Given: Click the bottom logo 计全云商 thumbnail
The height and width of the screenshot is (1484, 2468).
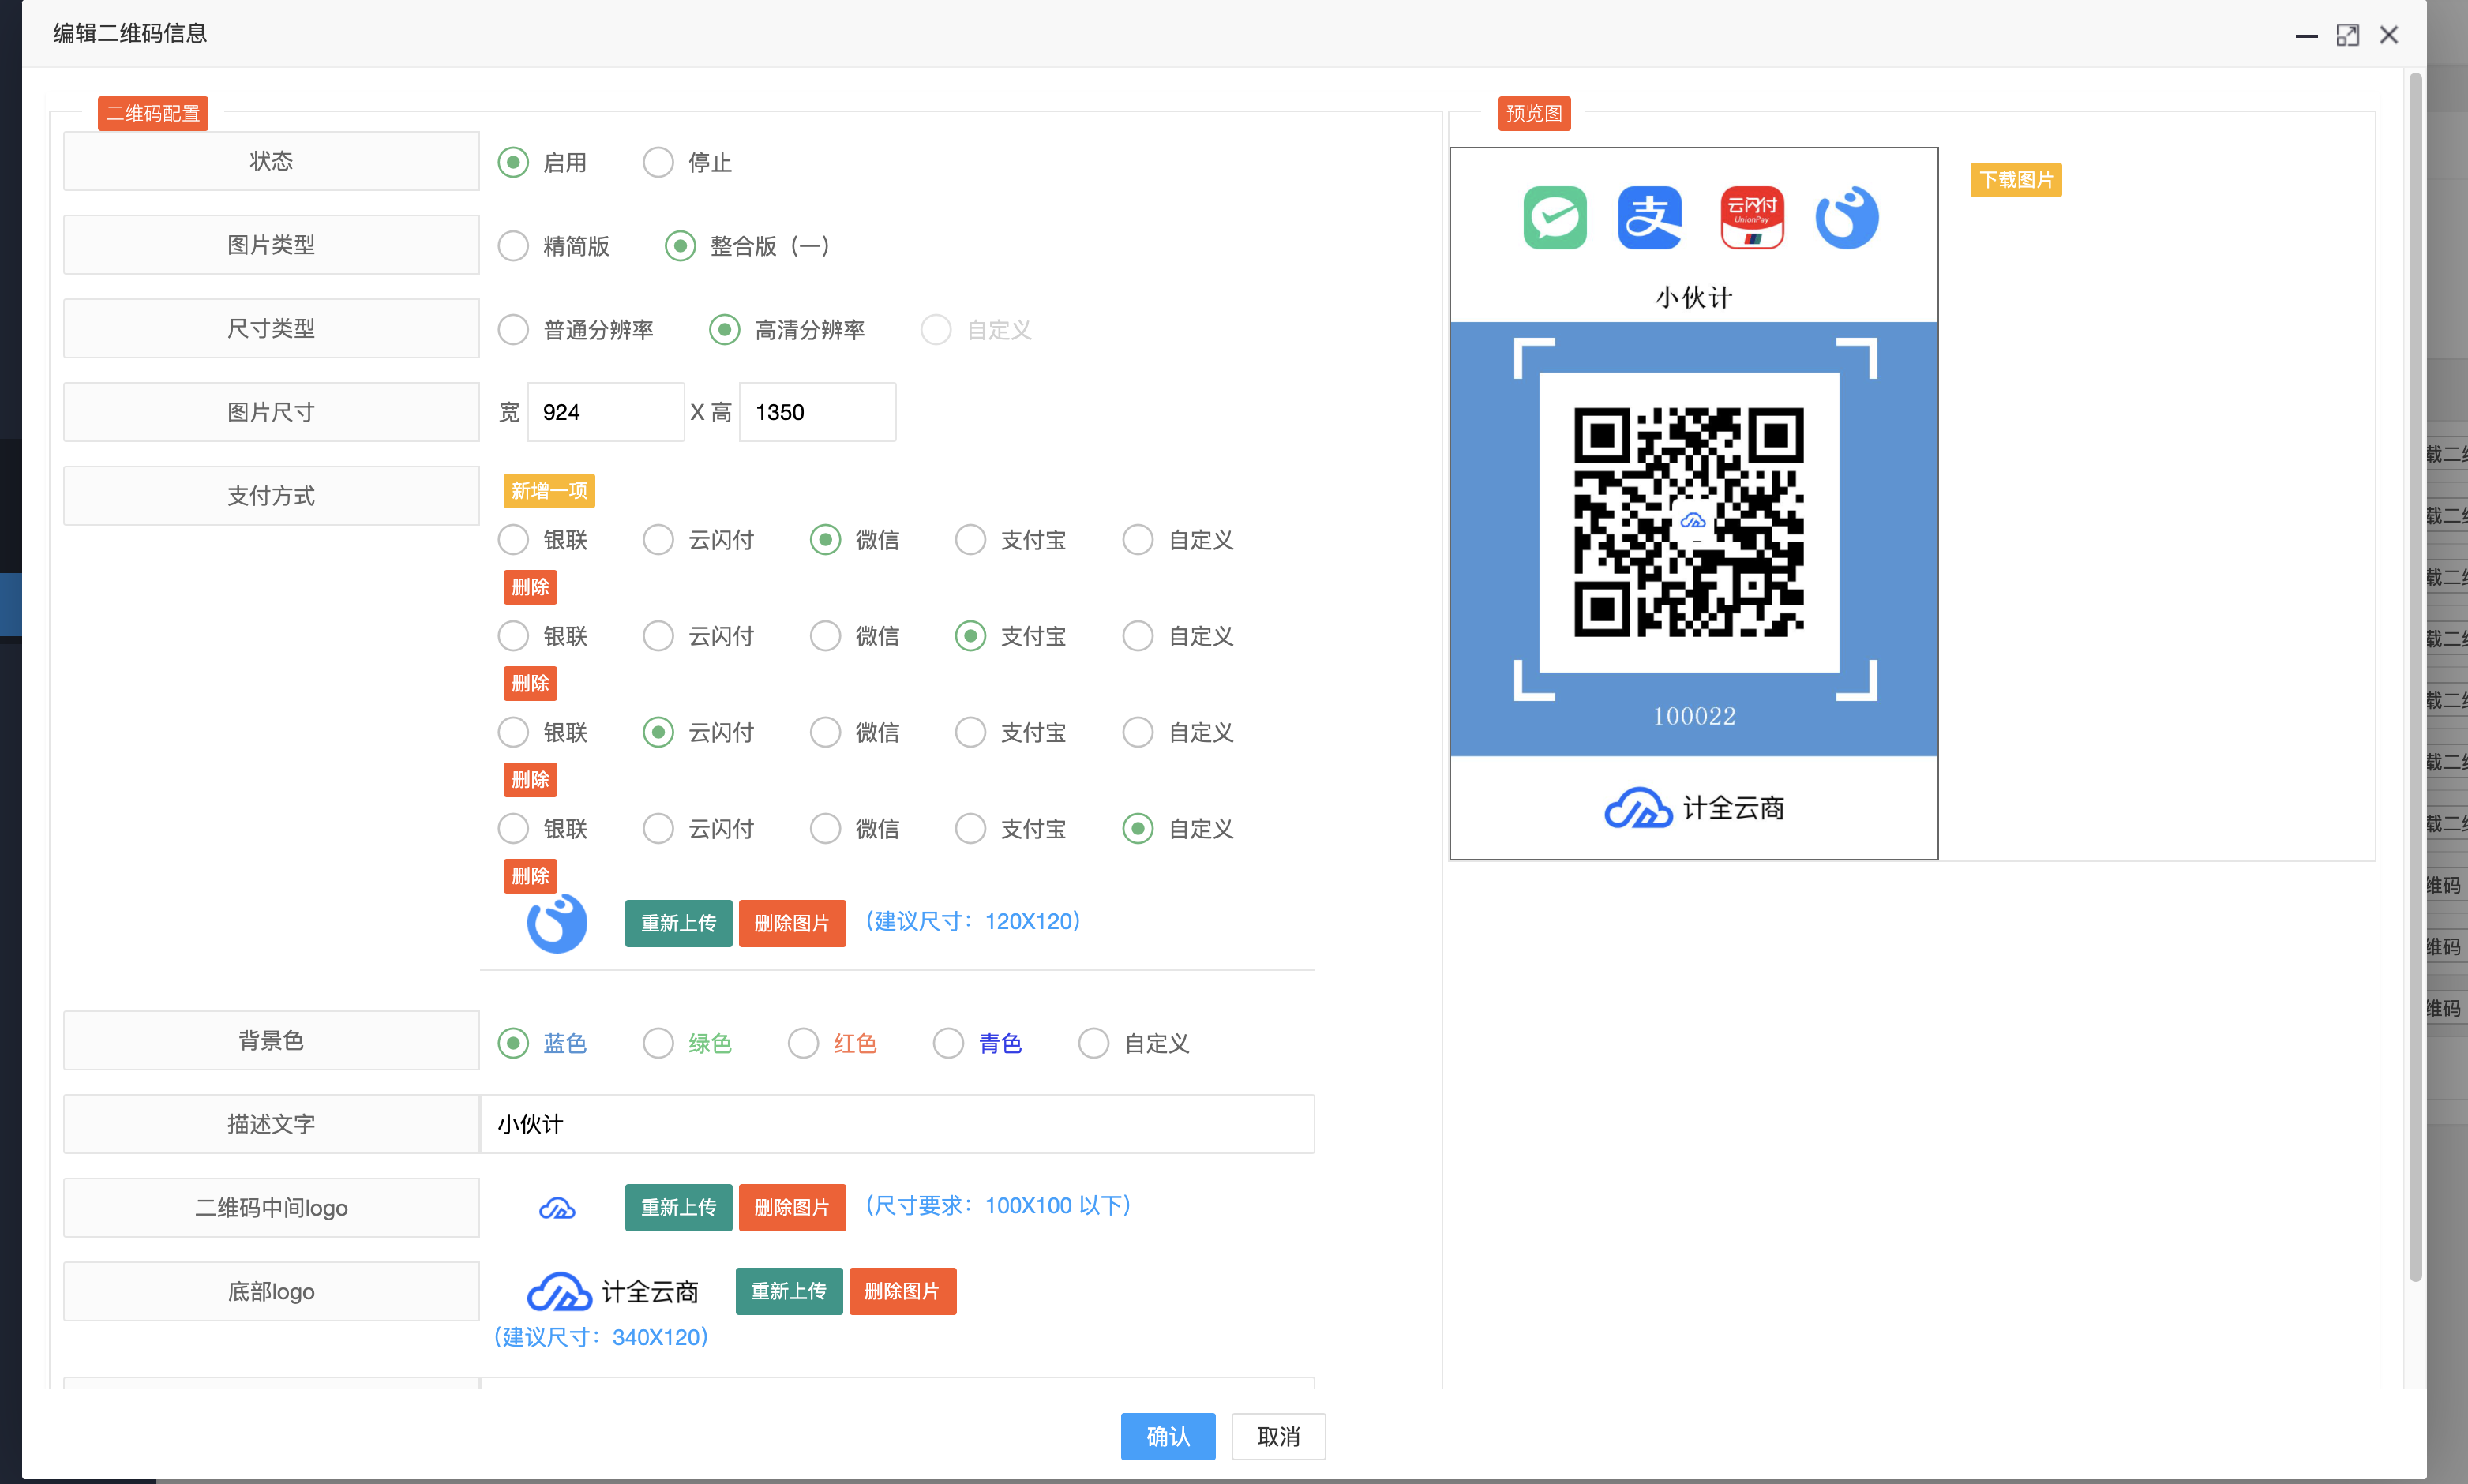Looking at the screenshot, I should [613, 1292].
